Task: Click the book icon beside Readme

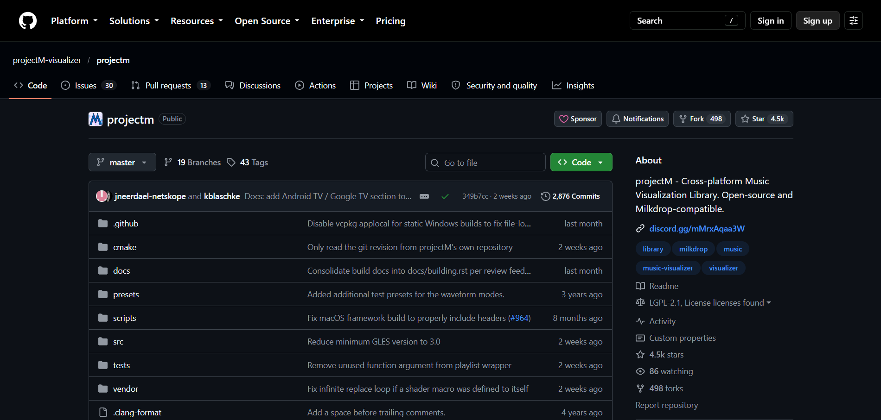Action: tap(640, 286)
